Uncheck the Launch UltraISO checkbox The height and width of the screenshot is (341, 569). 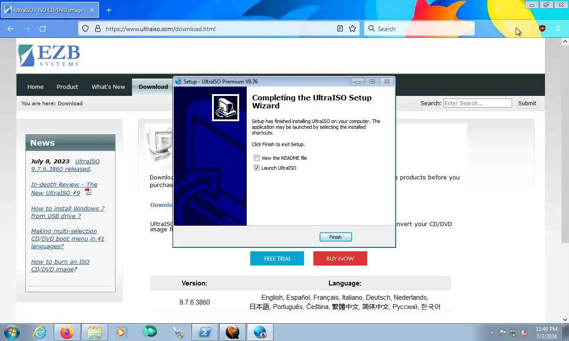coord(256,168)
